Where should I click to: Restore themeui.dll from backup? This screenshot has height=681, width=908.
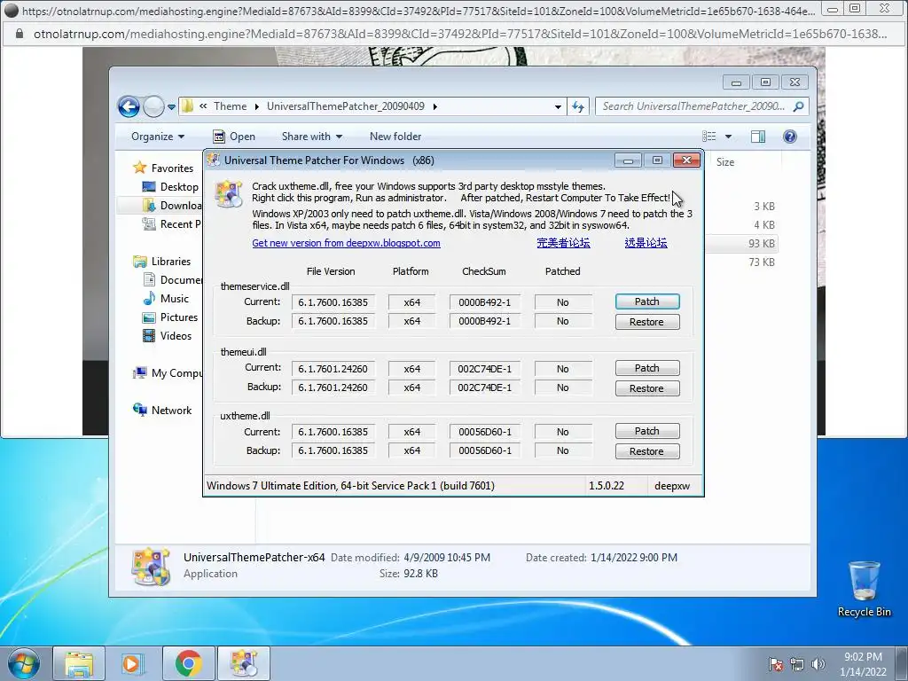(646, 388)
